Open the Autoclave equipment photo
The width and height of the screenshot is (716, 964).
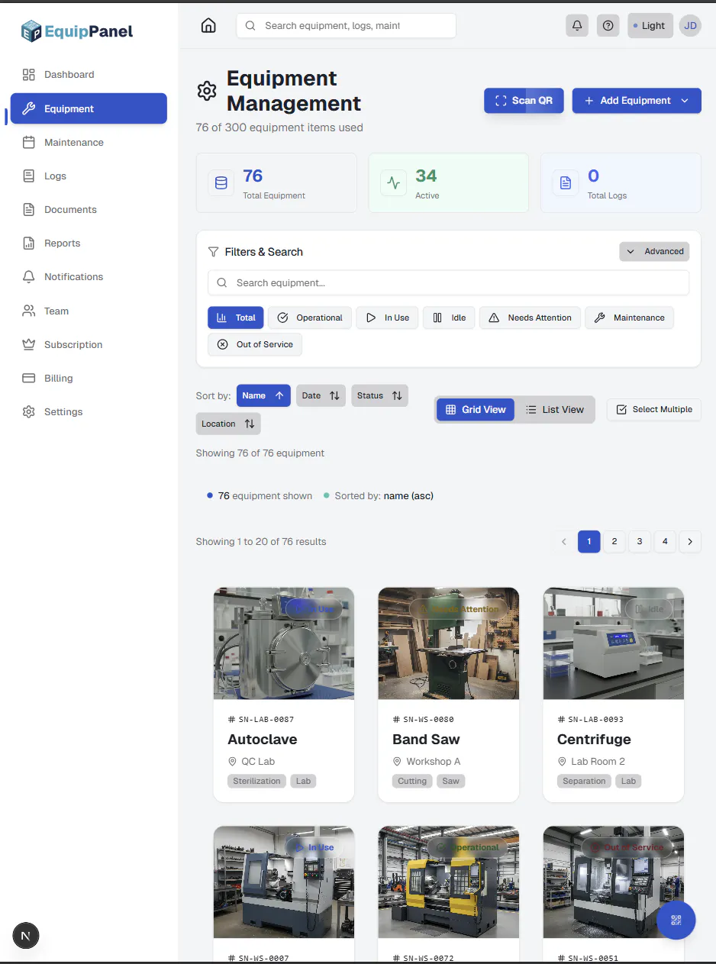coord(284,643)
